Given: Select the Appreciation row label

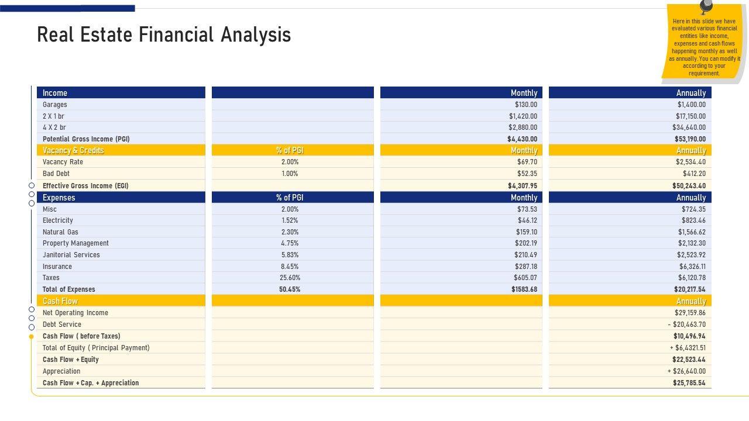Looking at the screenshot, I should [x=61, y=371].
